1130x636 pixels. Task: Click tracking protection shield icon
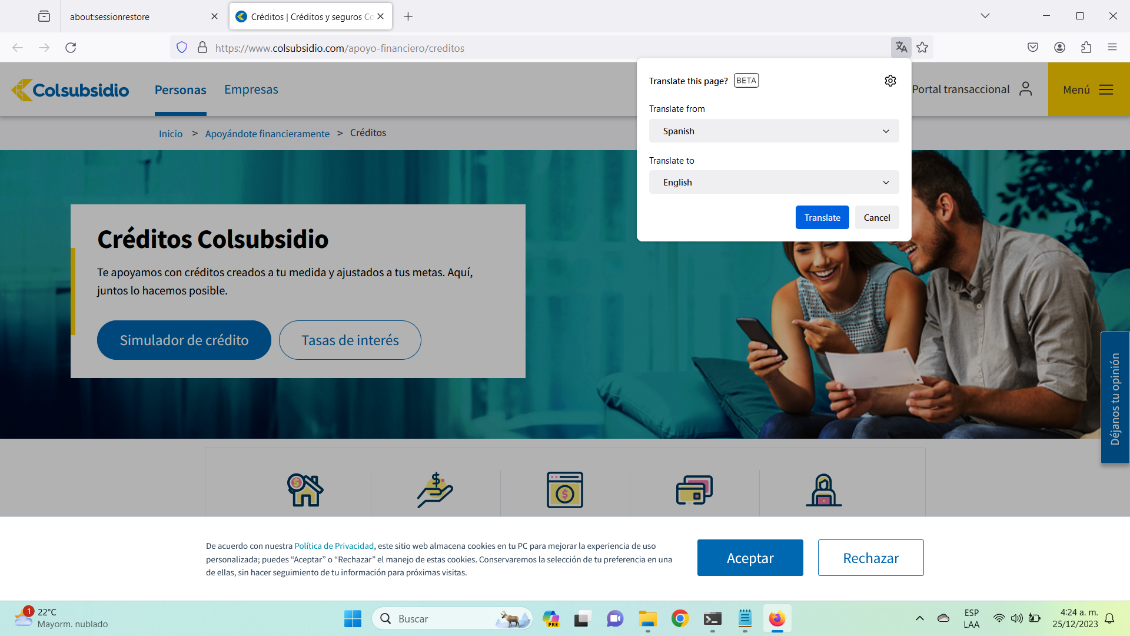point(182,48)
